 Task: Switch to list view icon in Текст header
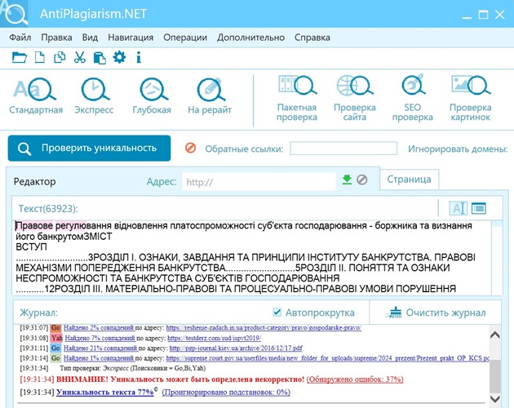tap(479, 208)
